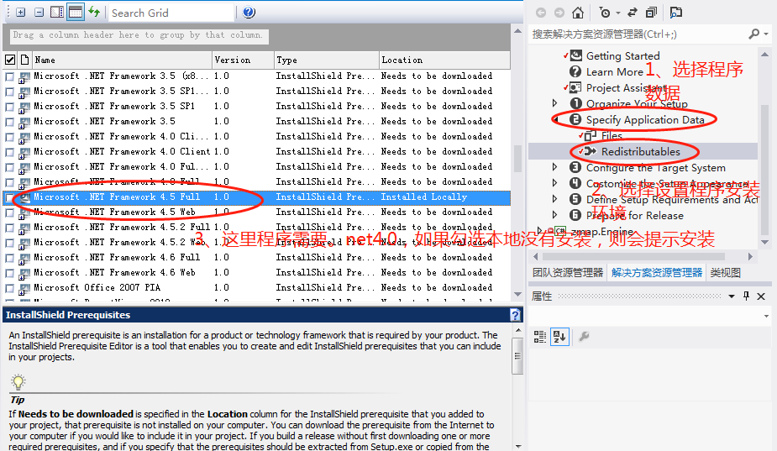Toggle the group-by box grid icon
This screenshot has width=777, height=451.
click(76, 12)
